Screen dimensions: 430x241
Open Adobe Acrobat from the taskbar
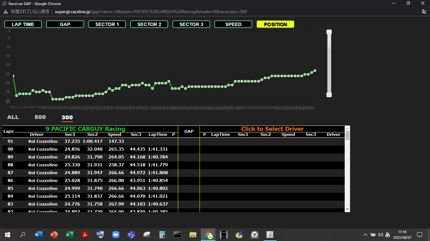click(85, 234)
